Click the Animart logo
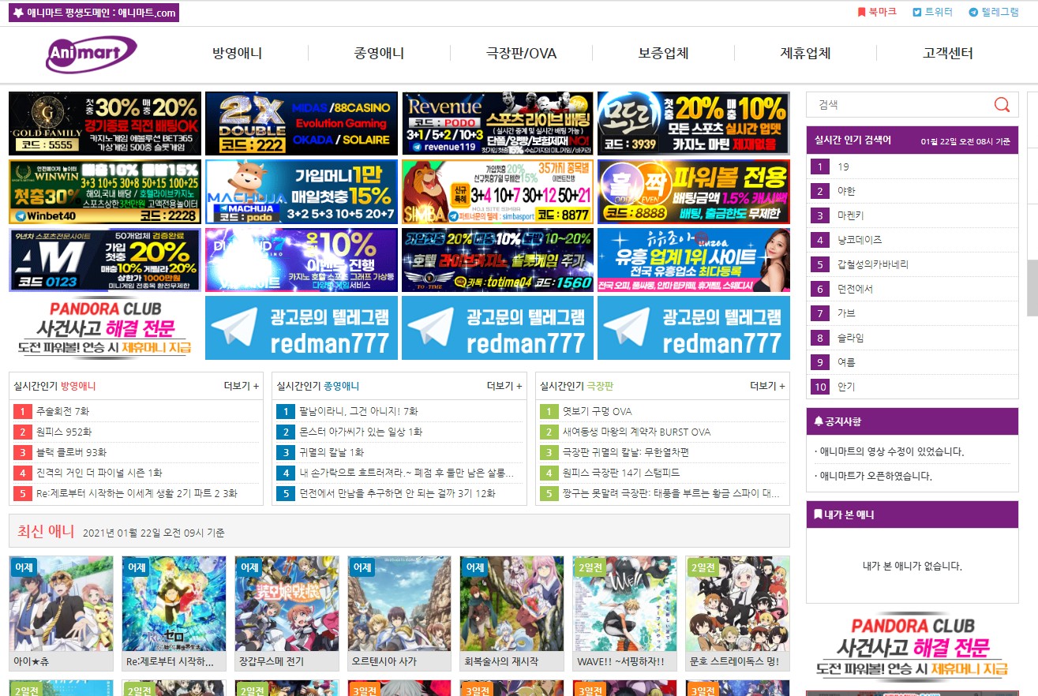Screen dimensions: 1038x696 [92, 54]
